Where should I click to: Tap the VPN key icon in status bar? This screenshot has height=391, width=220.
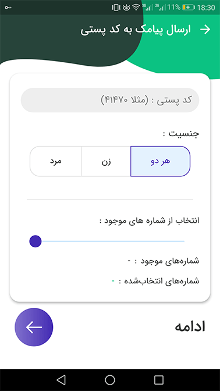click(x=8, y=8)
